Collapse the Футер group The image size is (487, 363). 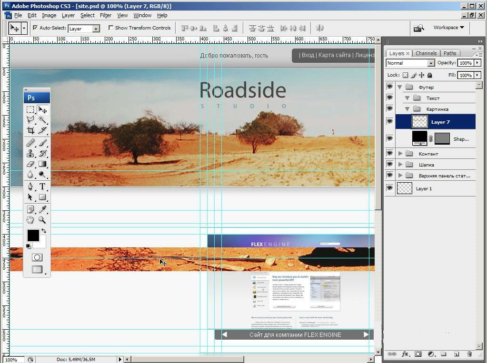400,87
